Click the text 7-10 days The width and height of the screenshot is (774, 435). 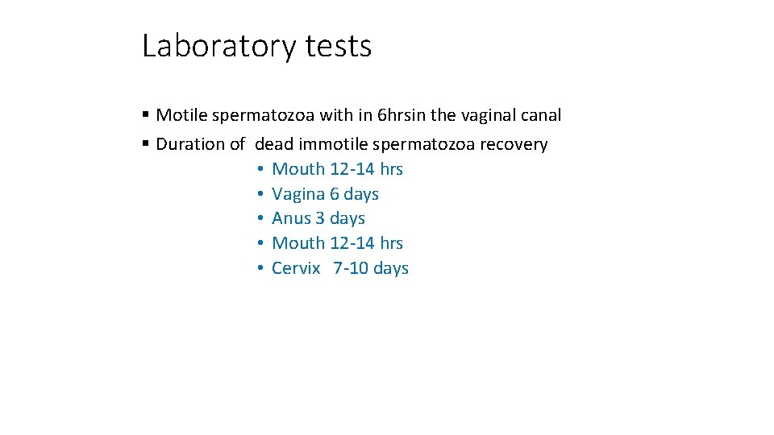pyautogui.click(x=371, y=268)
